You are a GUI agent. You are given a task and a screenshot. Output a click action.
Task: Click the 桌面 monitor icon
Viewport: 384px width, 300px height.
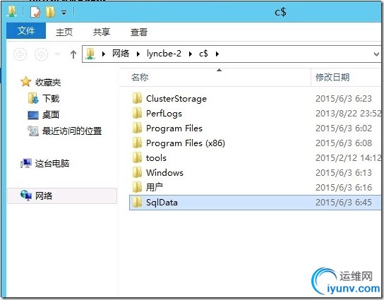33,115
